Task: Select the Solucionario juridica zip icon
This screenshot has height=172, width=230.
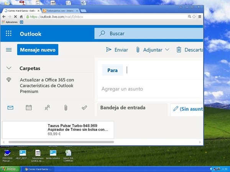Action: point(38,156)
